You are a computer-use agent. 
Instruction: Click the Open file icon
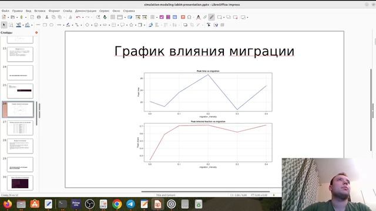tap(12, 17)
